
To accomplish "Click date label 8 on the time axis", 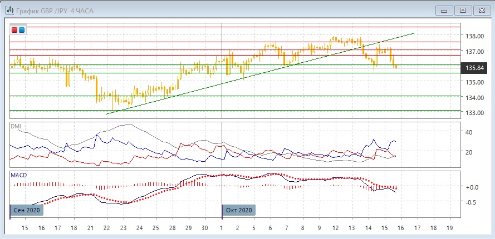I will pyautogui.click(x=303, y=228).
